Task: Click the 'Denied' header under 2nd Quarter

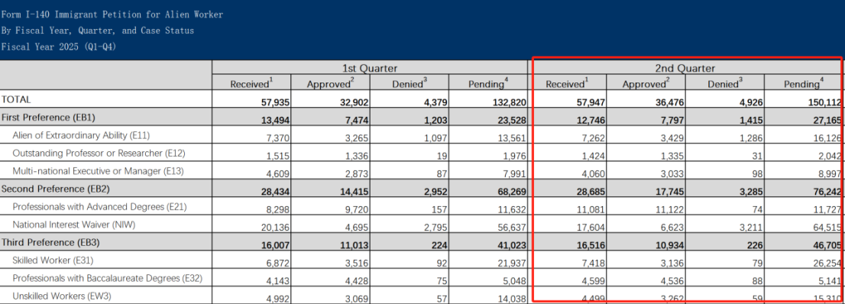Action: click(724, 83)
